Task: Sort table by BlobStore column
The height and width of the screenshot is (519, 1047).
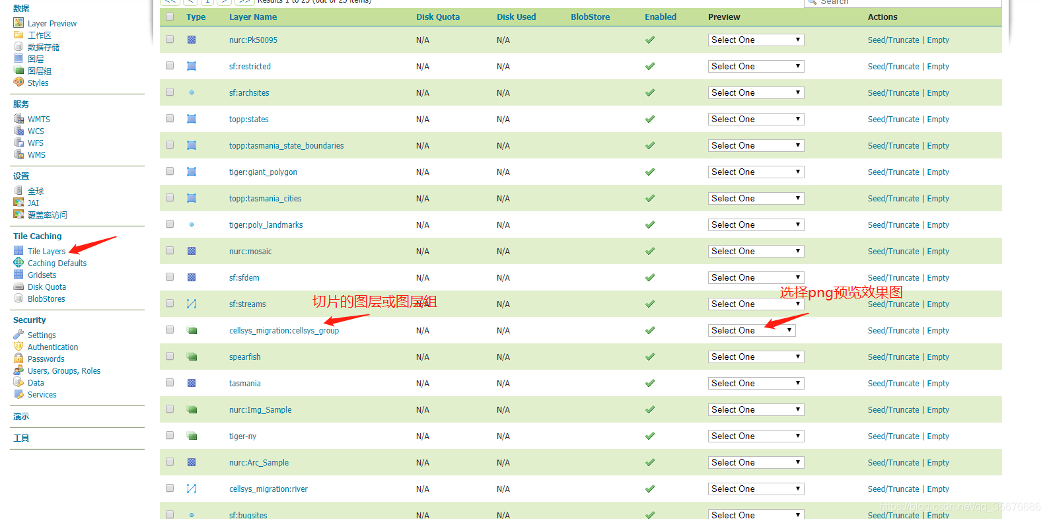Action: [x=591, y=17]
